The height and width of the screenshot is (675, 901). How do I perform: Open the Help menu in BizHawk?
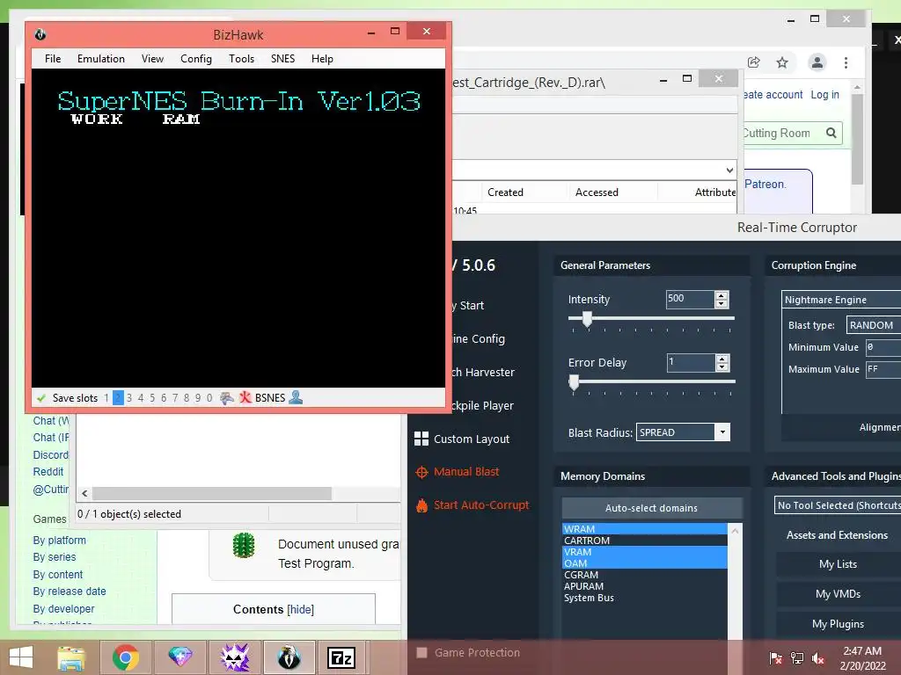(x=322, y=59)
